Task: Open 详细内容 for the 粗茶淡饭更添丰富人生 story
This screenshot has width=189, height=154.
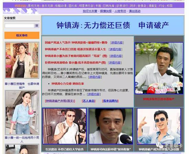Action: click(115, 49)
